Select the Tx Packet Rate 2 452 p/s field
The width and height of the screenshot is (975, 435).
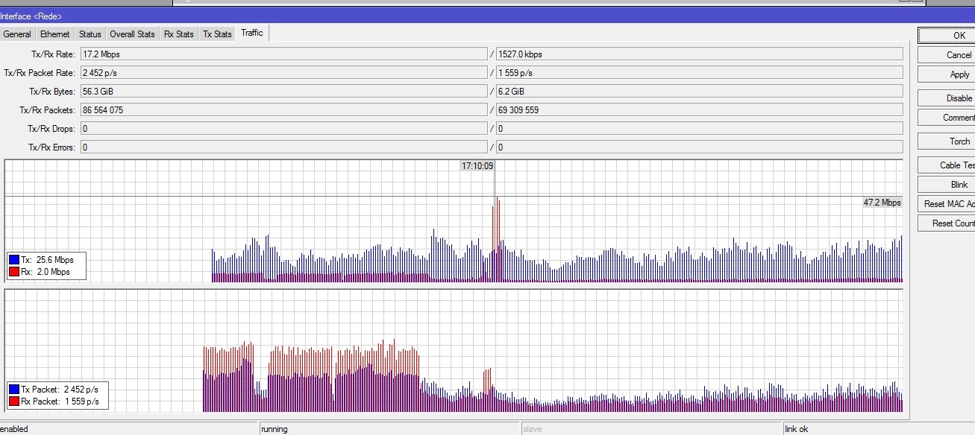pyautogui.click(x=283, y=73)
